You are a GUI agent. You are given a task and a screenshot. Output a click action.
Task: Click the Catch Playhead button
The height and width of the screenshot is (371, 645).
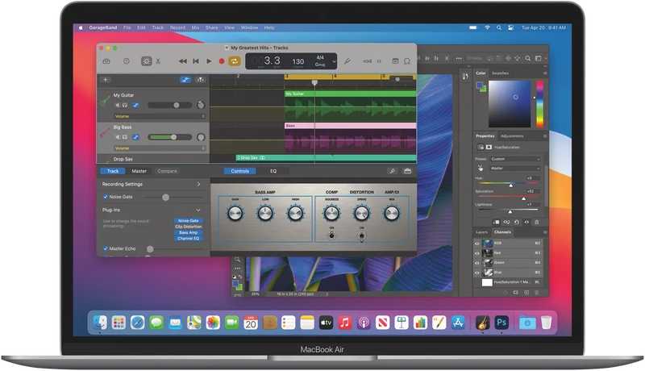click(x=200, y=80)
